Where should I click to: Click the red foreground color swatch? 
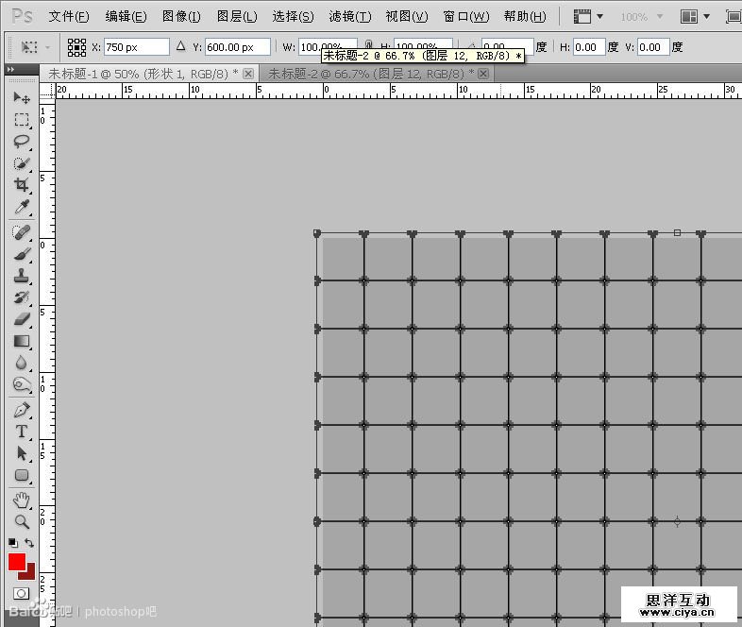click(x=17, y=562)
